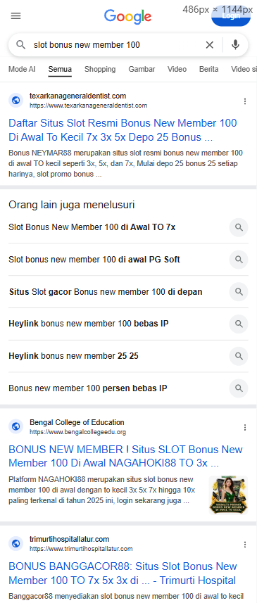Search icon for 'di awal PG Soft' suggestion
The image size is (257, 603).
point(239,260)
